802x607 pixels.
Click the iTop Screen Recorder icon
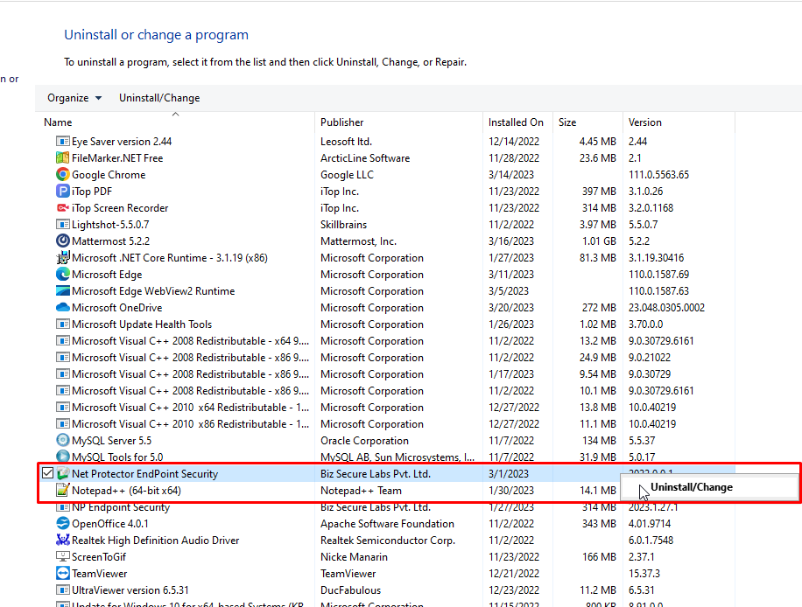click(63, 207)
